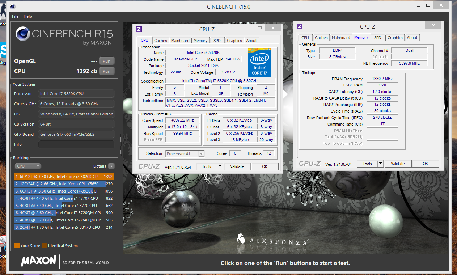This screenshot has height=275, width=457.
Task: Click Tools button in Memory CPU-Z window
Action: 367,164
